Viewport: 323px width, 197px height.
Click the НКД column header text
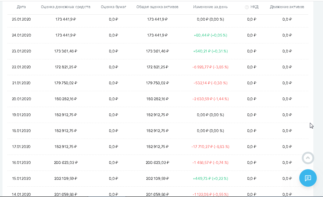click(254, 7)
